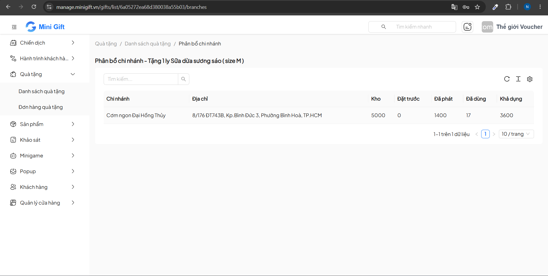
Task: Click the Minigame controller icon
Action: [13, 156]
